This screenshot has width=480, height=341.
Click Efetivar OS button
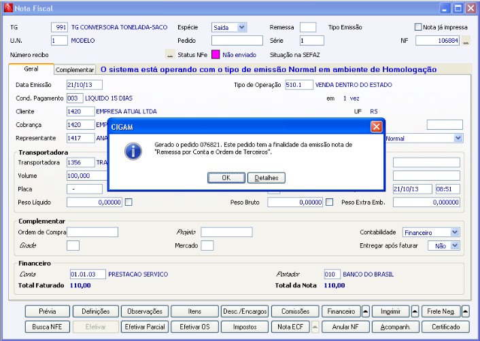point(194,327)
